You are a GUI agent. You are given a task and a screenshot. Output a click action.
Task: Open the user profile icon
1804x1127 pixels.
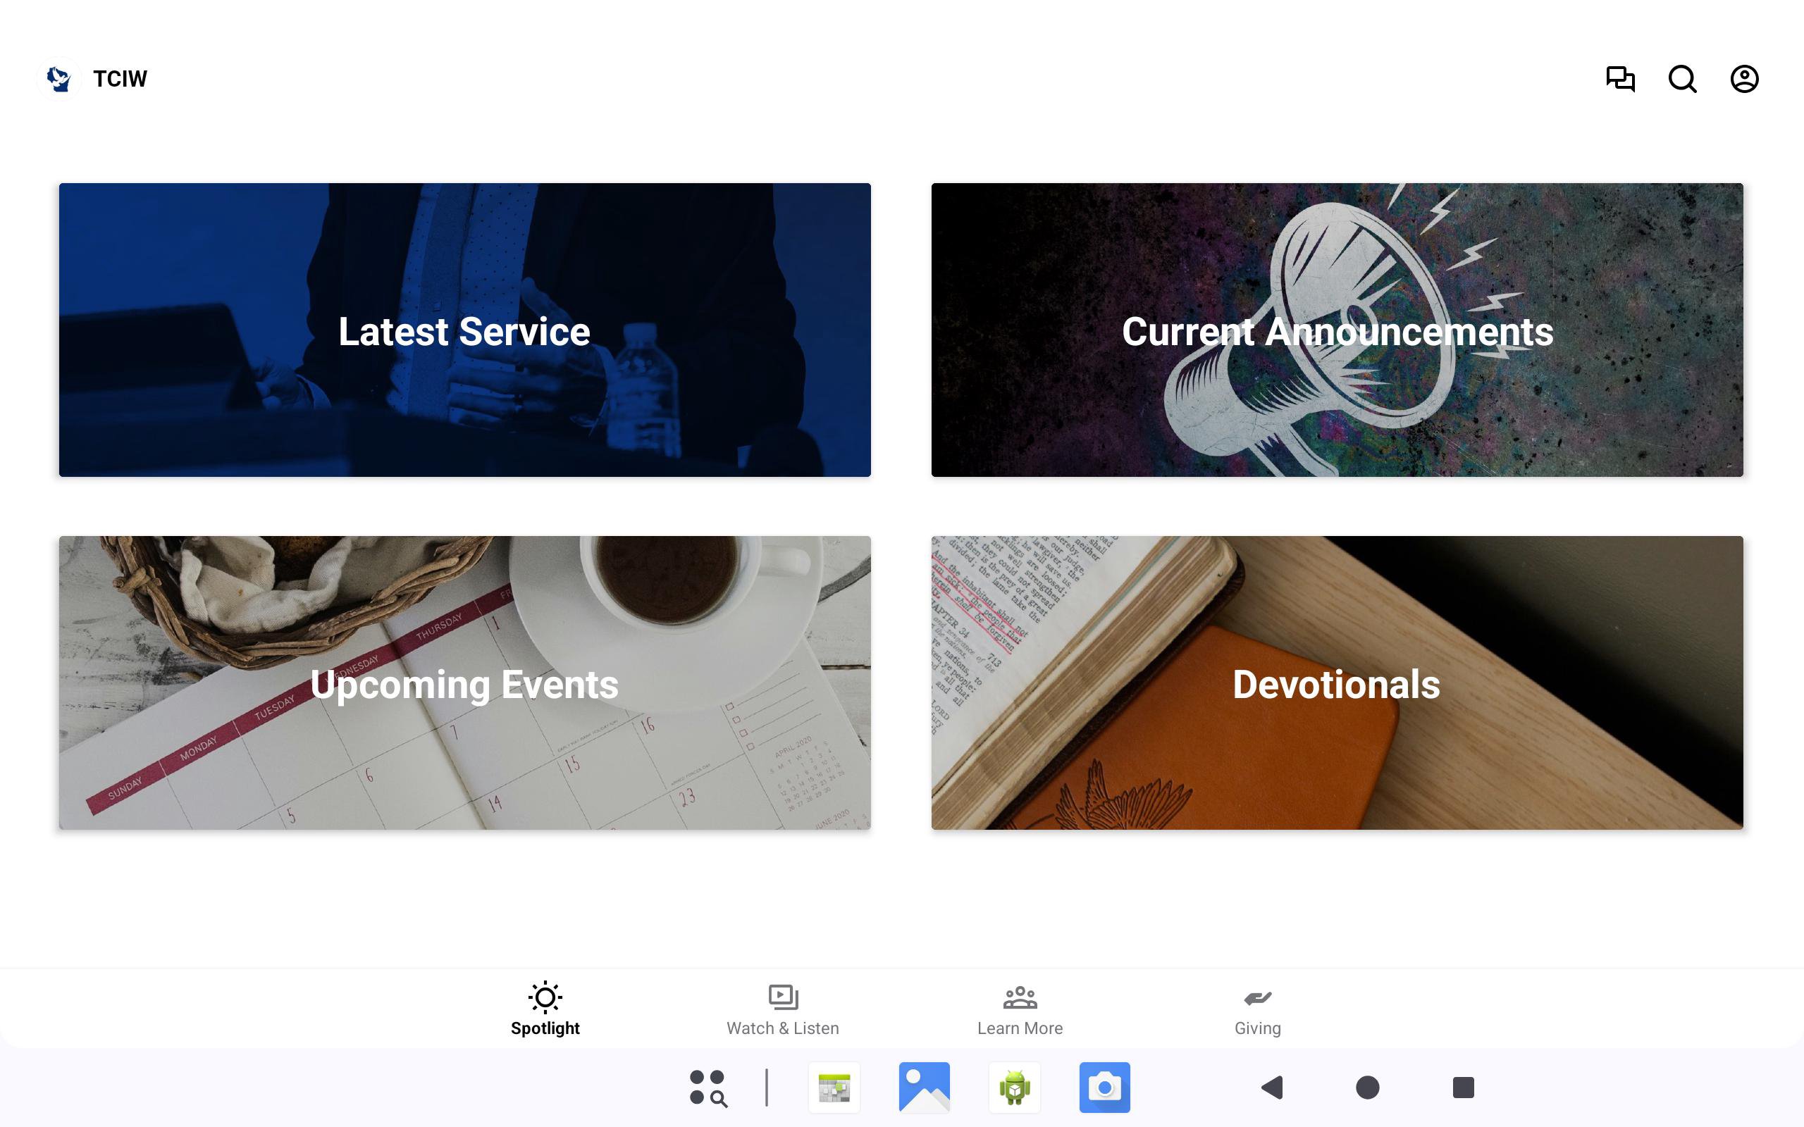pos(1744,79)
